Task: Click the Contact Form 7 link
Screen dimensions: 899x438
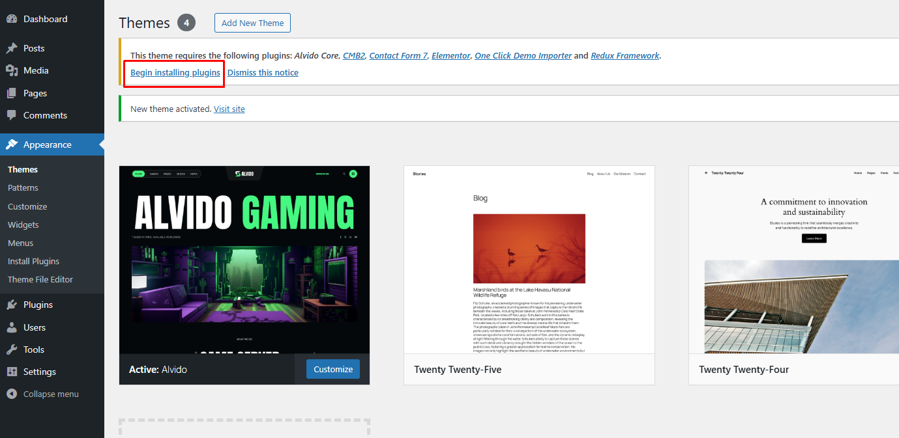Action: 398,56
